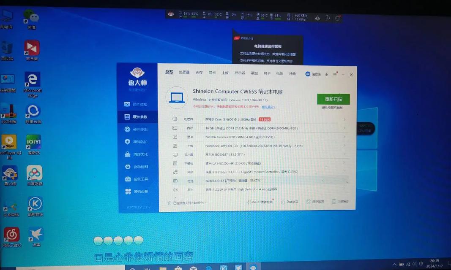Switch to the 硬盘 tab
Image resolution: width=451 pixels, height=270 pixels.
[x=254, y=73]
